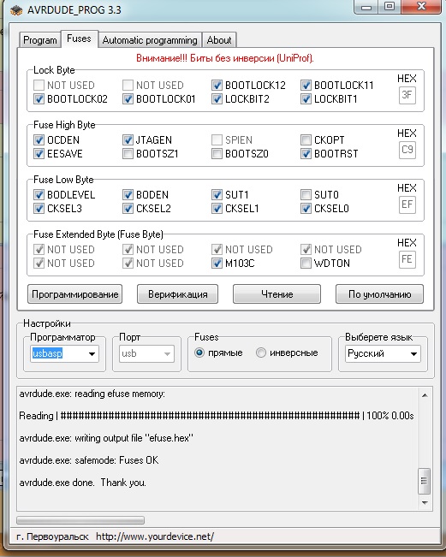Select the прямые fuses radio button
Viewport: 446px width, 557px height.
point(199,353)
